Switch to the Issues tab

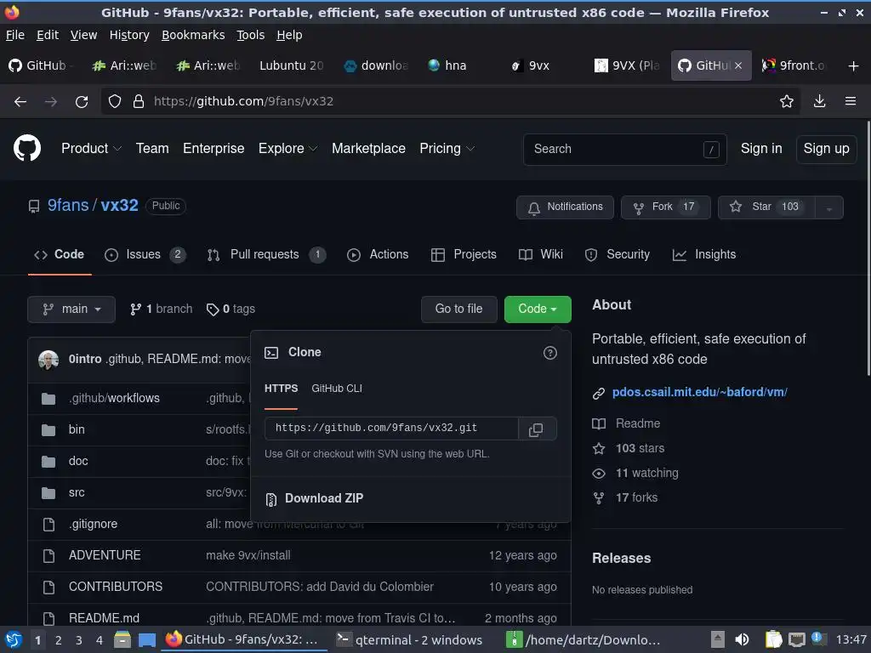(x=145, y=254)
